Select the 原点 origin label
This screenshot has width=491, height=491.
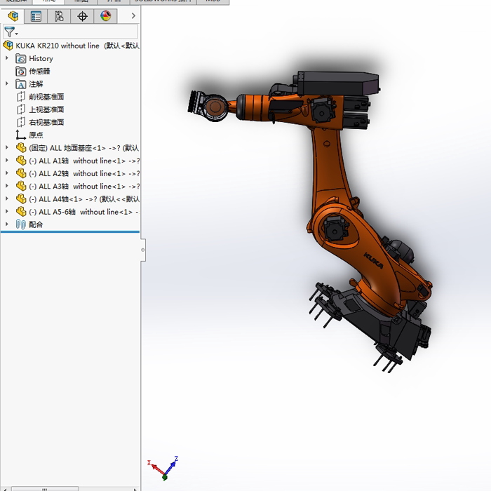(36, 135)
